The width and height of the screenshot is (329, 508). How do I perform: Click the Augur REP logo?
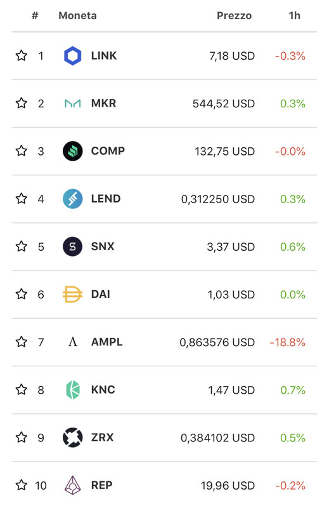72,485
